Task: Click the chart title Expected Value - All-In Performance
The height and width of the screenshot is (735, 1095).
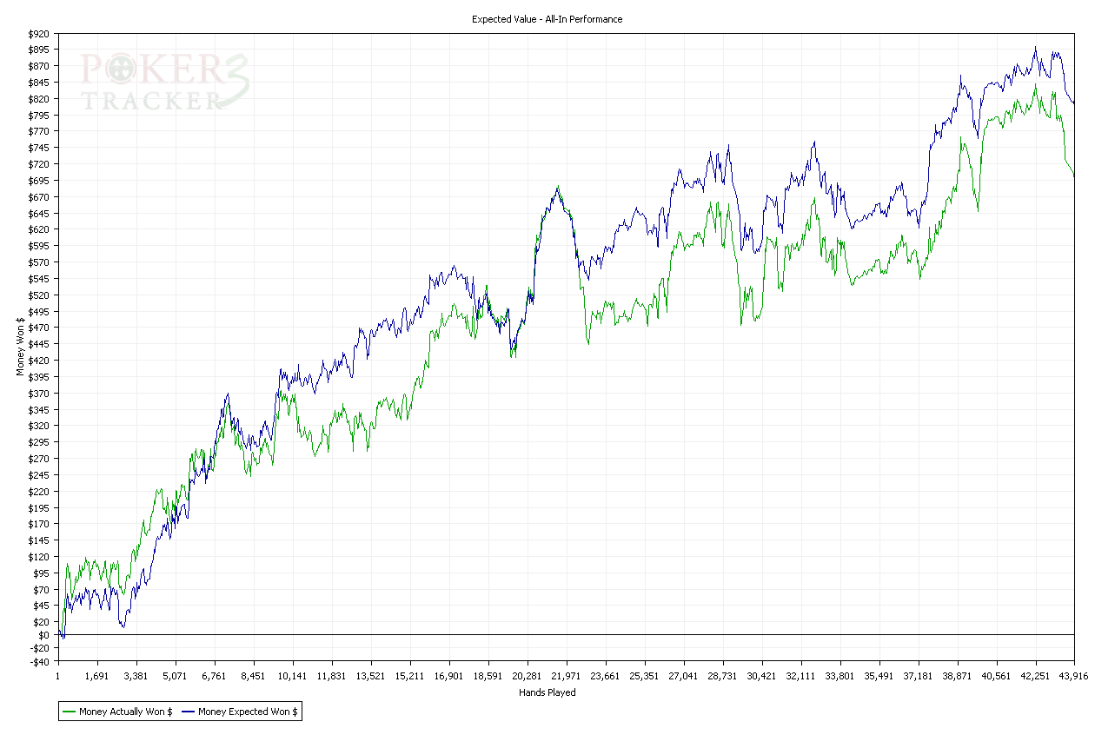Action: coord(547,19)
